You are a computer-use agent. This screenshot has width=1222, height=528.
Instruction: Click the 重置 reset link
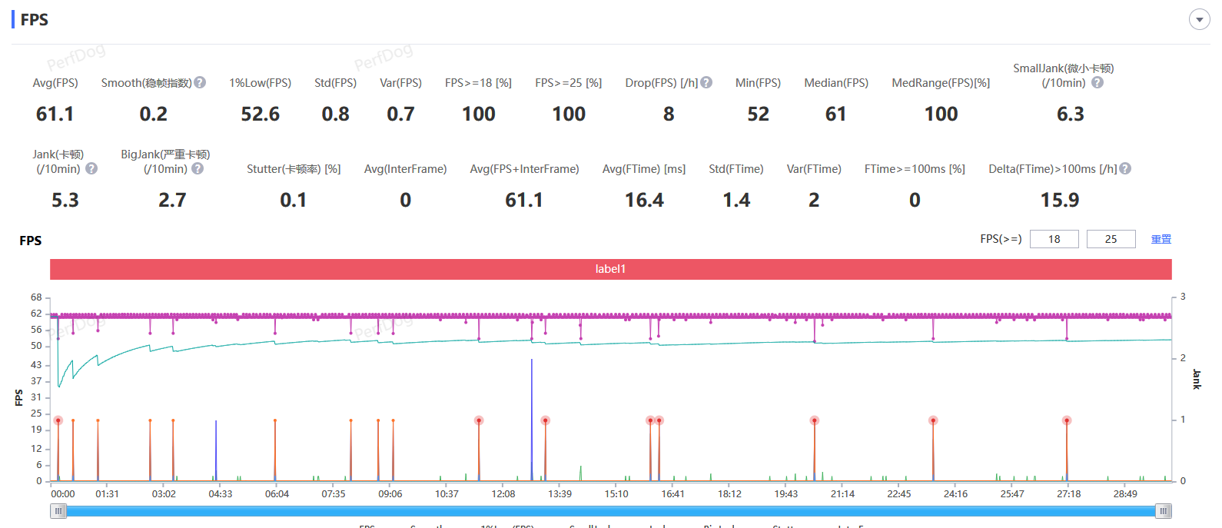point(1161,239)
